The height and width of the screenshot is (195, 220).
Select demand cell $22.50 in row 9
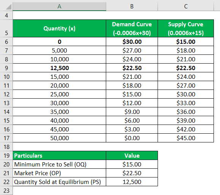click(132, 68)
